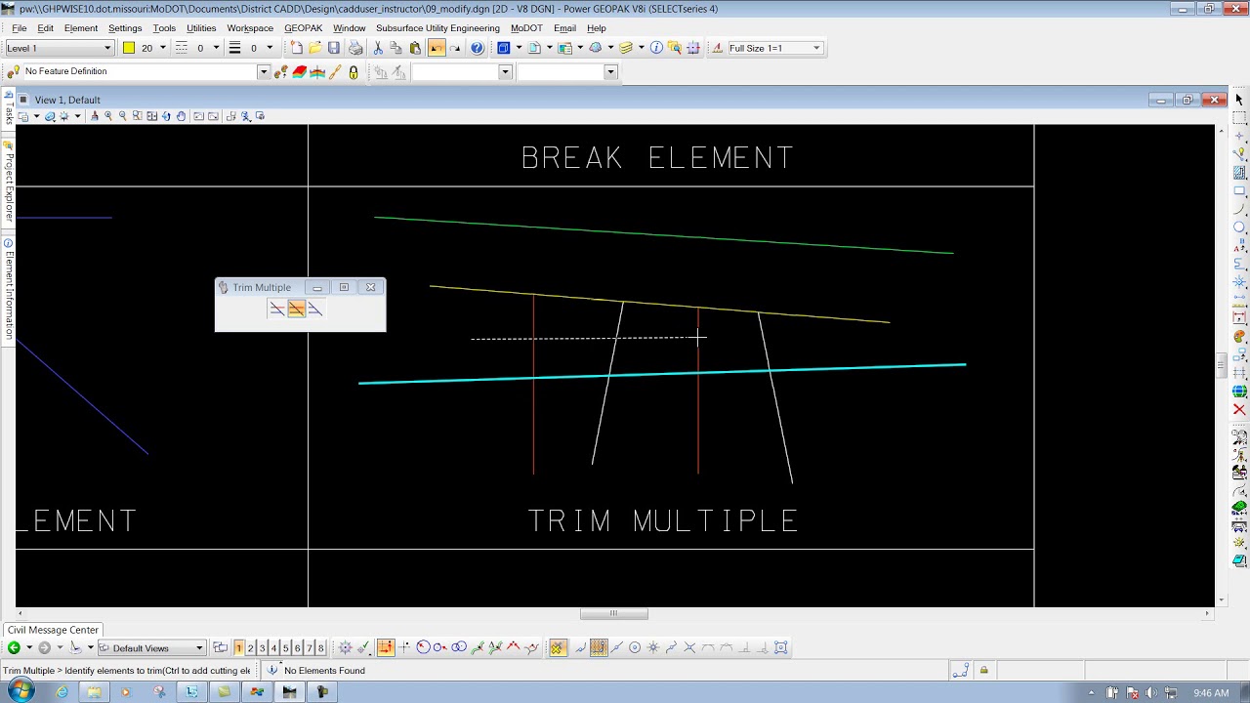The height and width of the screenshot is (703, 1250).
Task: Click the Undo icon
Action: pyautogui.click(x=437, y=48)
